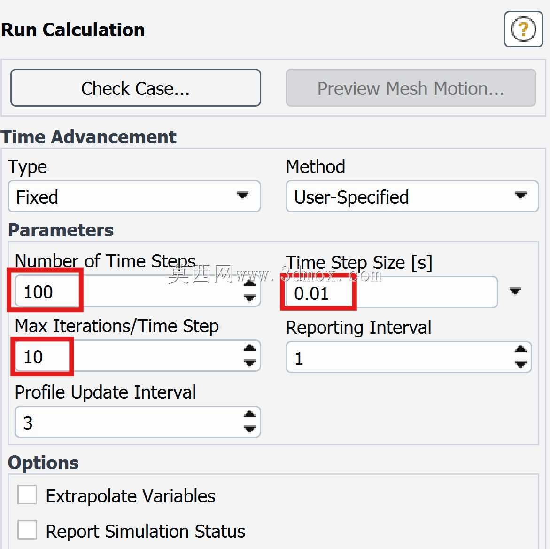Select the Time Step Size input field
This screenshot has width=550, height=549.
coord(392,292)
